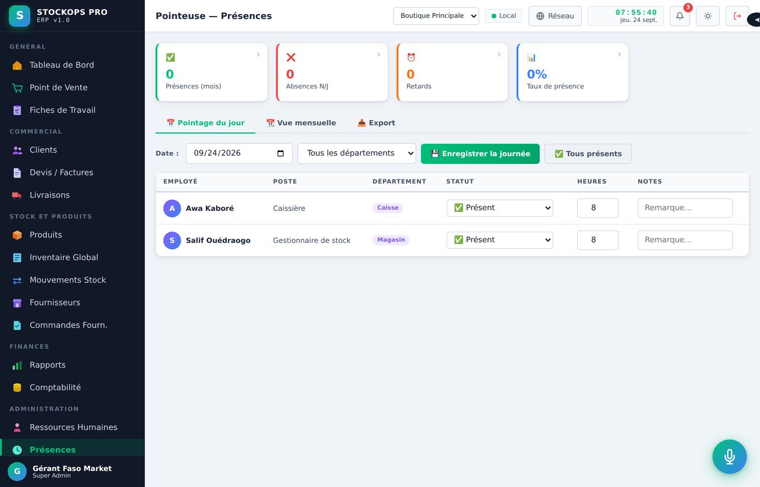Open notifications bell icon

pos(680,16)
